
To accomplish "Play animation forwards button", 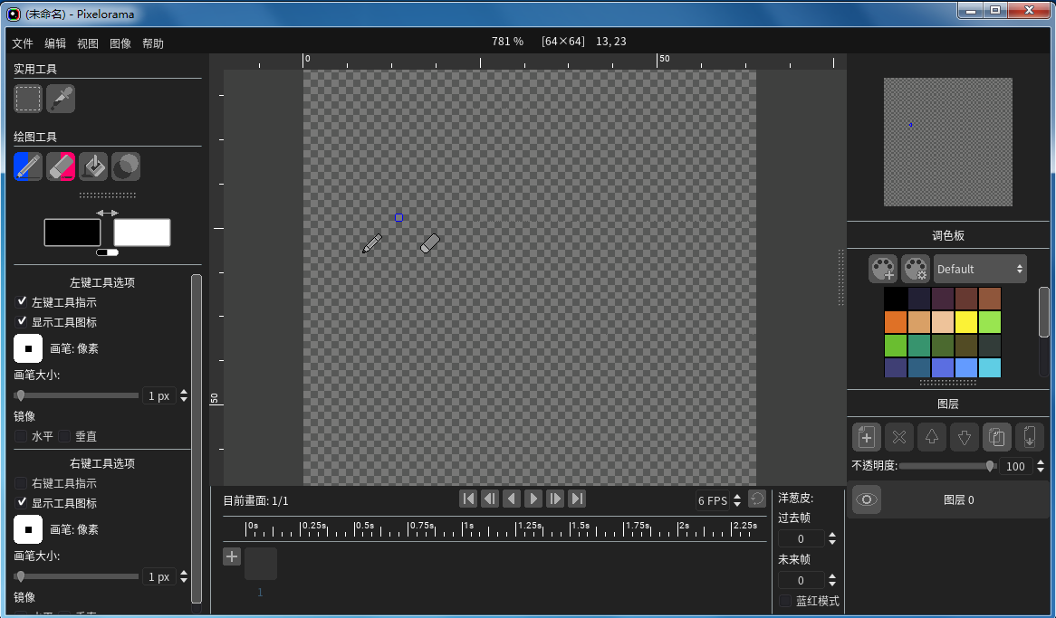I will 533,499.
